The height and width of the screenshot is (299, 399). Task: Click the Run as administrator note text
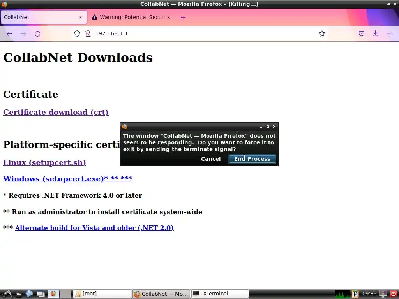click(102, 211)
